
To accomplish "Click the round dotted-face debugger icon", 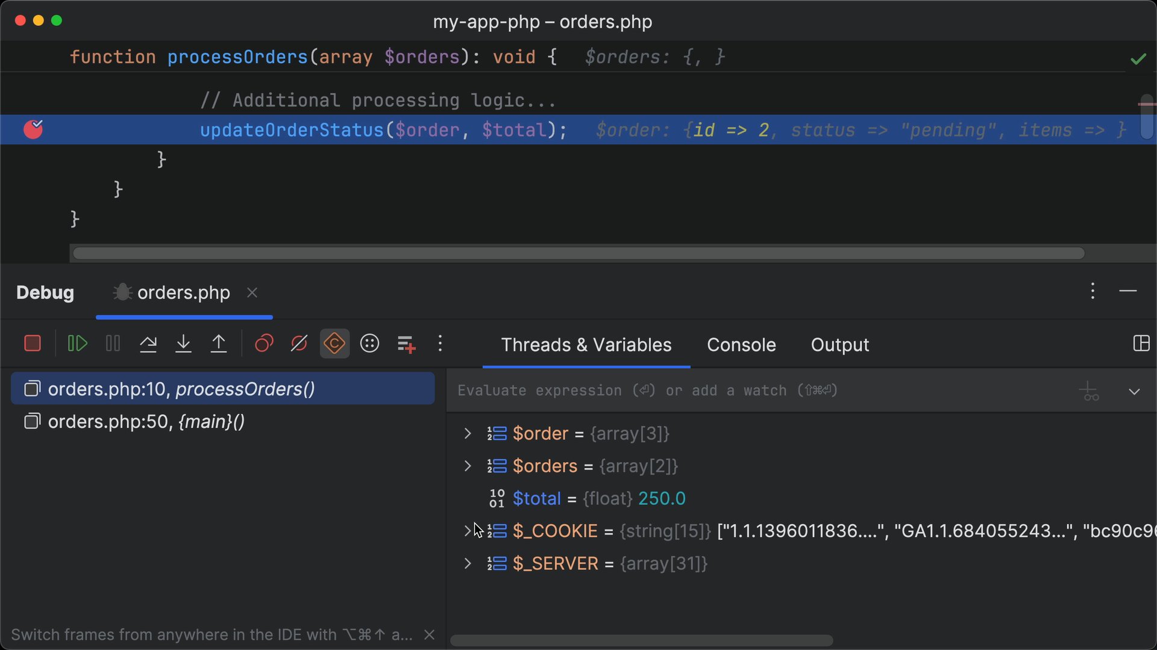I will coord(369,344).
